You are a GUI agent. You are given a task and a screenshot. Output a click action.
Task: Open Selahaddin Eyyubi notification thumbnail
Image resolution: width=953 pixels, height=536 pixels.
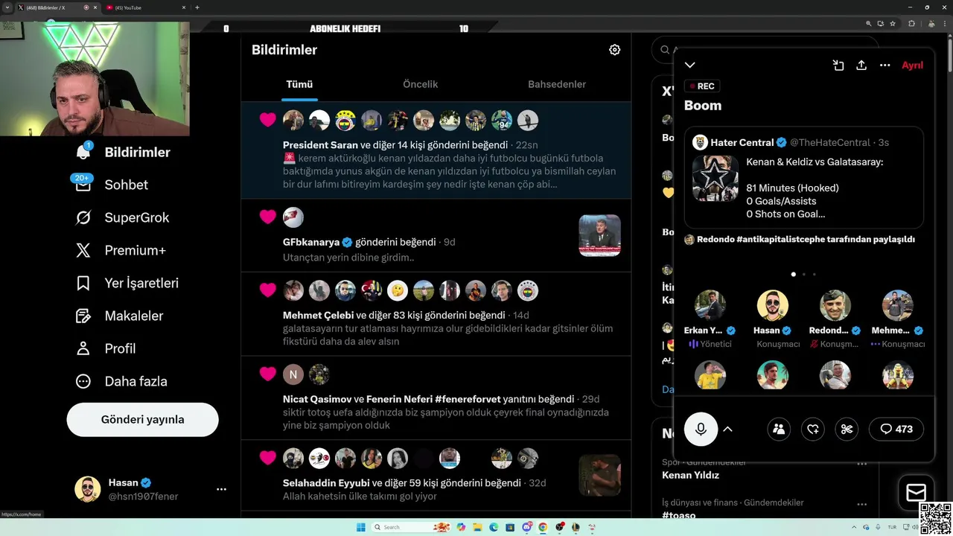pyautogui.click(x=599, y=475)
